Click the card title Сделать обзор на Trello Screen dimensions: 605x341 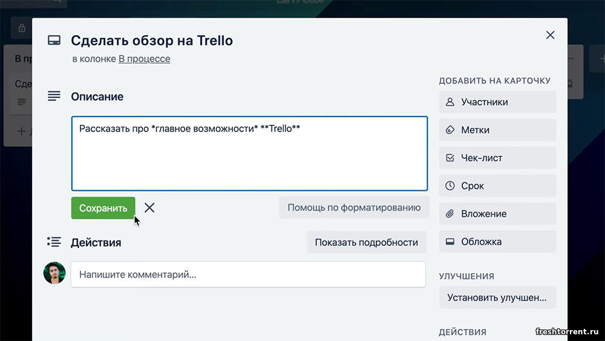click(x=152, y=41)
